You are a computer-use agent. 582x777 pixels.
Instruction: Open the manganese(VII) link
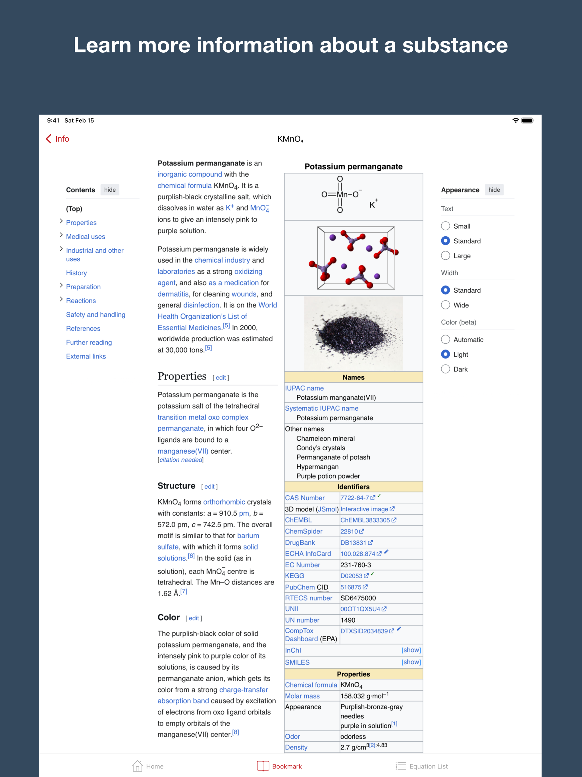tap(183, 451)
